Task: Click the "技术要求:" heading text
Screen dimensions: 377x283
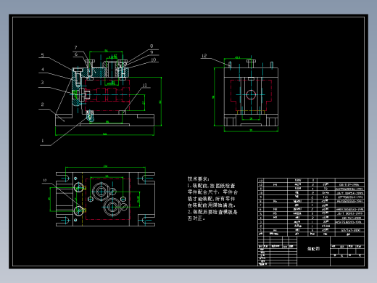Action: [199, 179]
